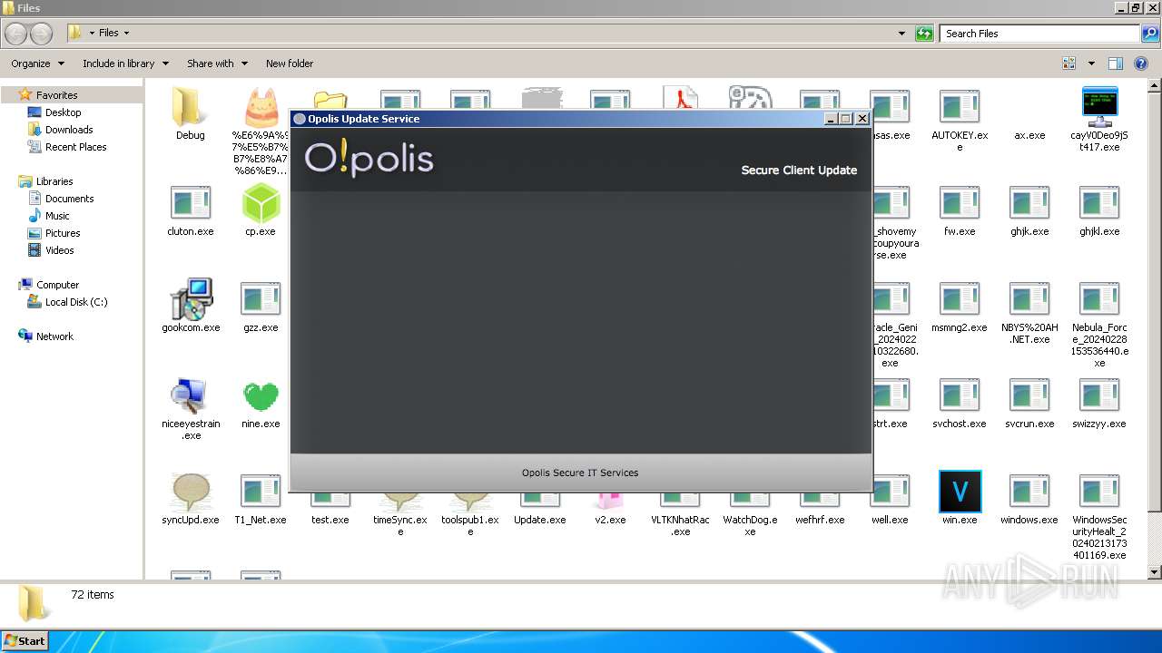Select Update.exe file
The image size is (1162, 653).
click(x=540, y=520)
